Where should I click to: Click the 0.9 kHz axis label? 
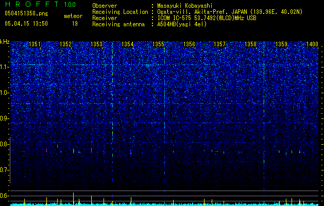pos(5,118)
